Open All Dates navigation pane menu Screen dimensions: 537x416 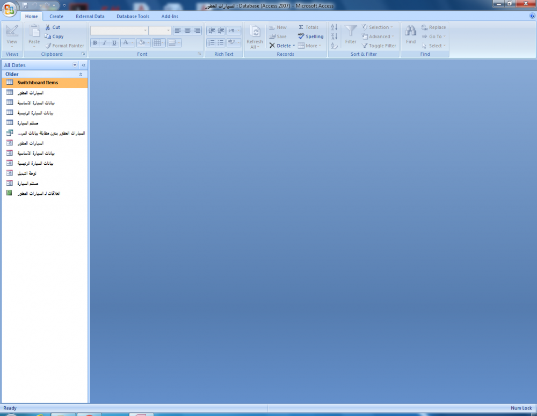(x=75, y=65)
